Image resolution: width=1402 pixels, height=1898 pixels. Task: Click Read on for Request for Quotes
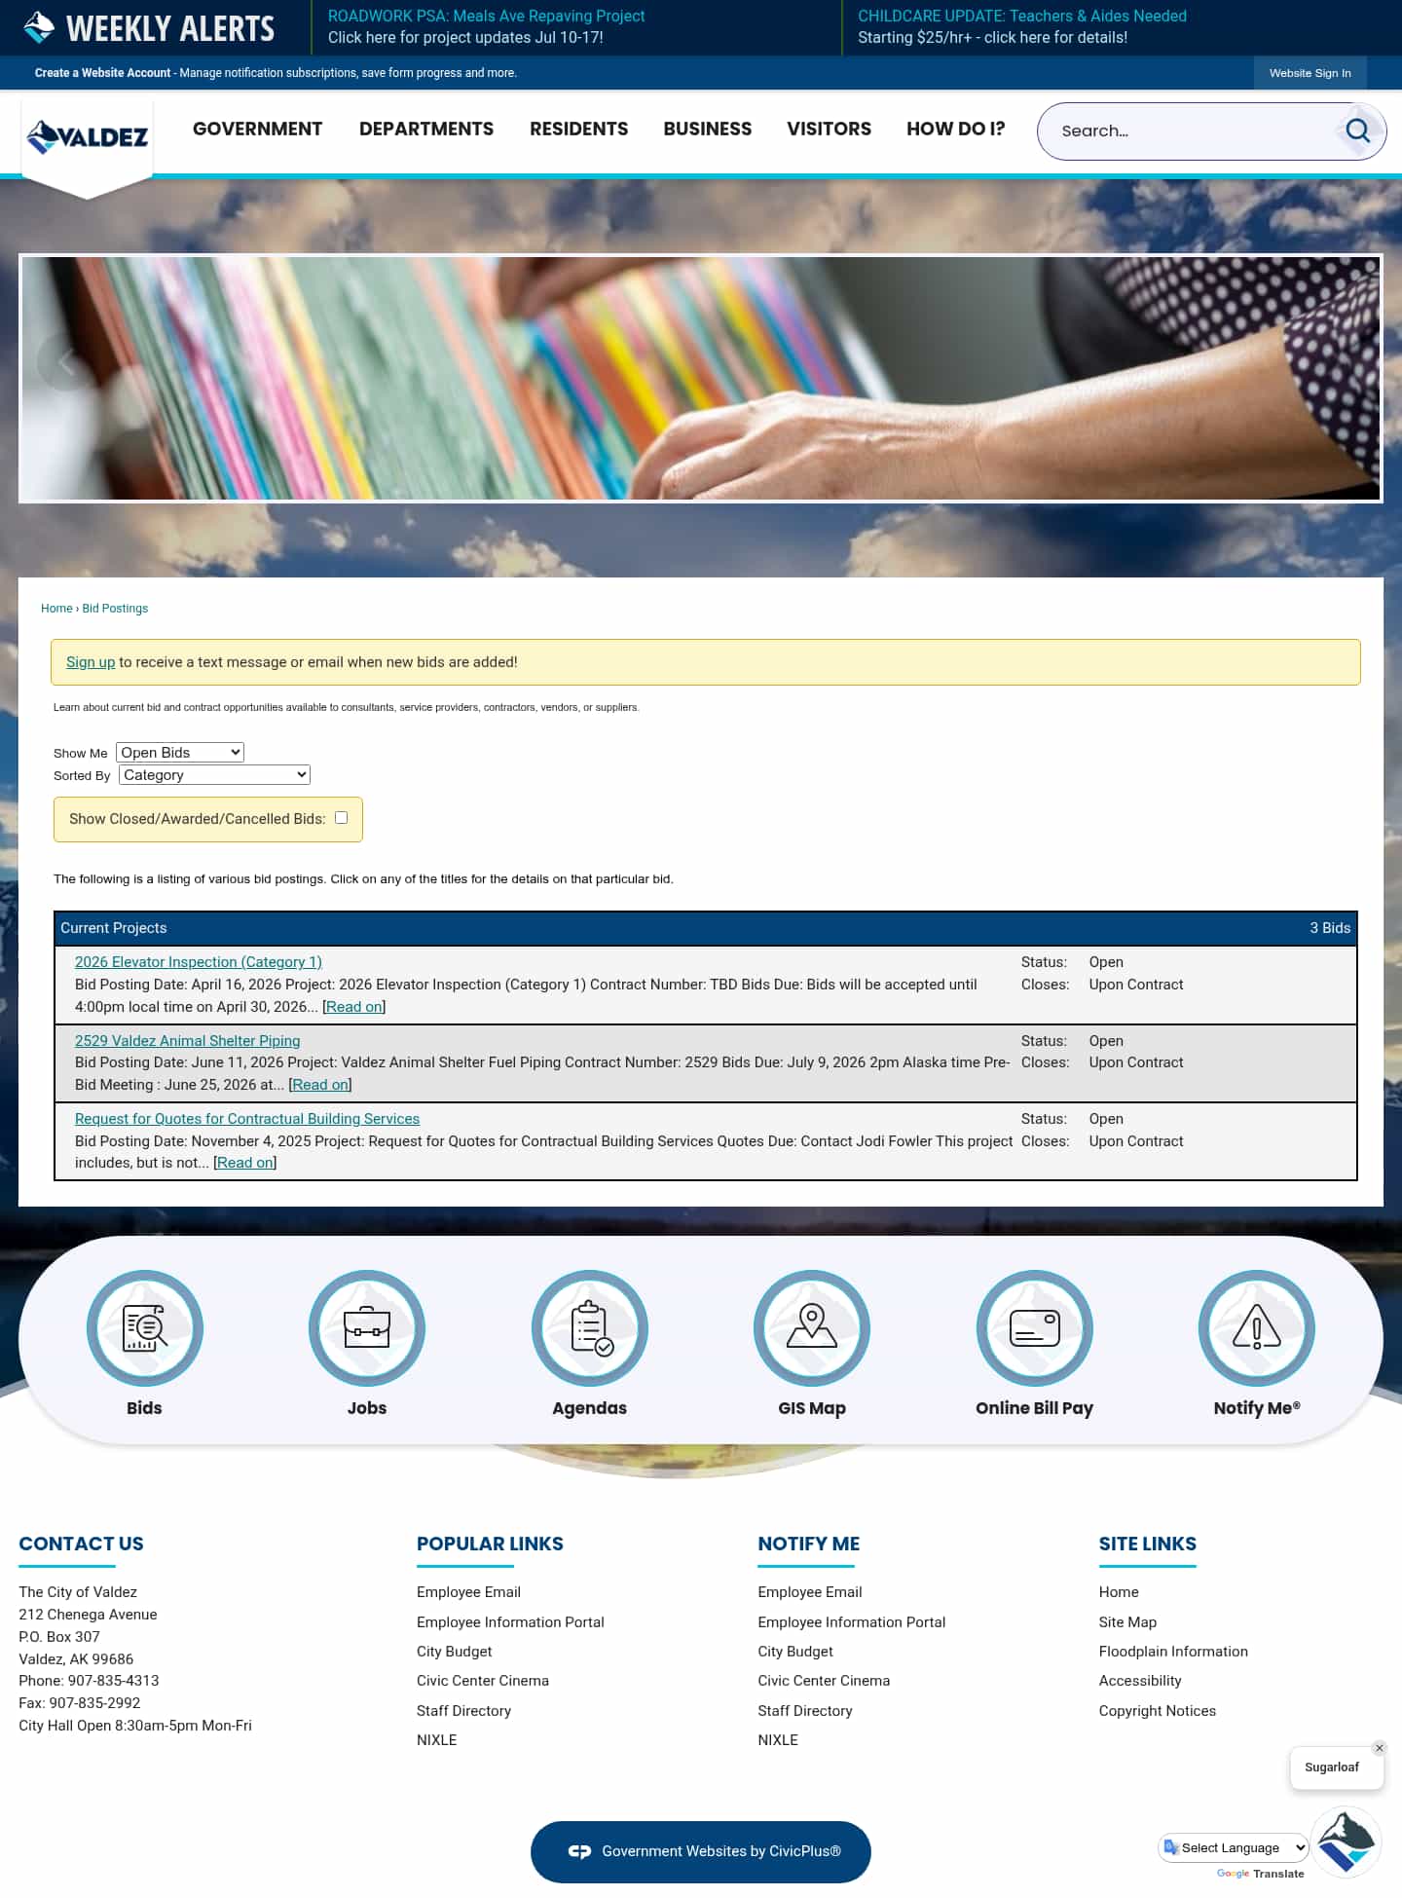coord(245,1163)
